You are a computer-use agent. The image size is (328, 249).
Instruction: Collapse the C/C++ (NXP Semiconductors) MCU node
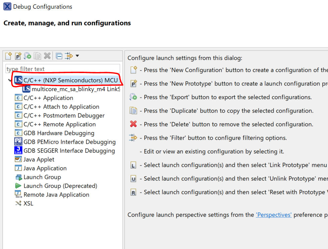pyautogui.click(x=10, y=80)
